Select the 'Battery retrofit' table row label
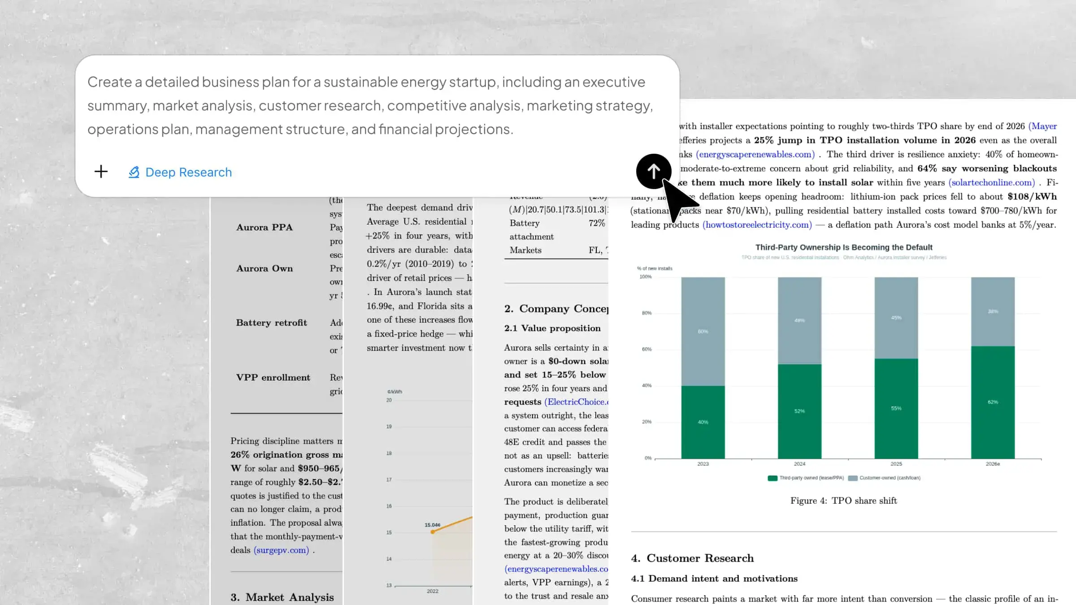 click(272, 323)
